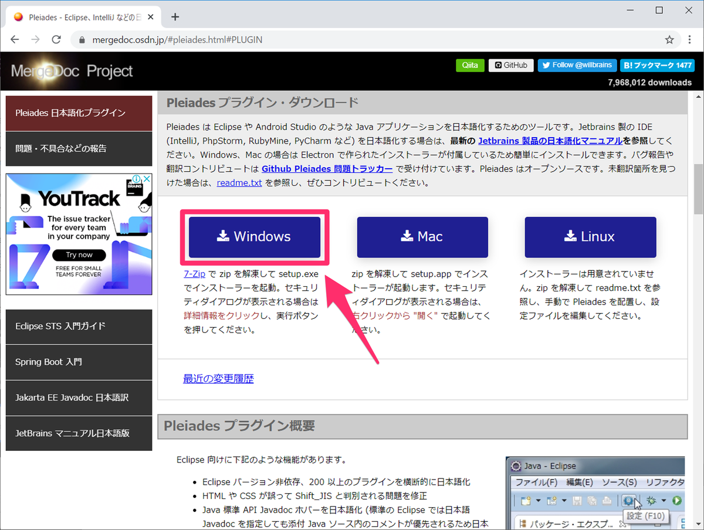Click the print icon in Eclipse screenshot
The width and height of the screenshot is (704, 530).
click(607, 501)
